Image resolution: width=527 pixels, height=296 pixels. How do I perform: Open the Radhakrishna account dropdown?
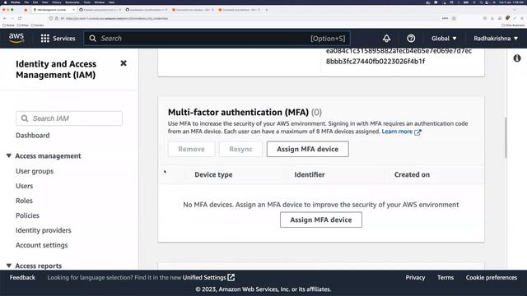(x=496, y=39)
